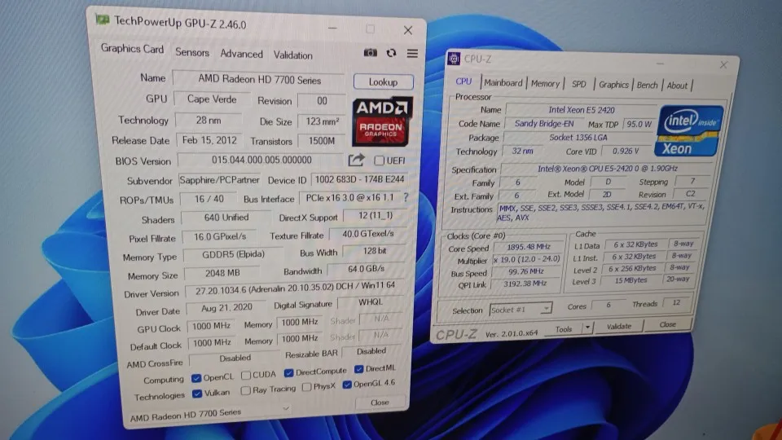Expand the CPU-Z Tools dropdown arrow
The width and height of the screenshot is (782, 440).
coord(587,328)
